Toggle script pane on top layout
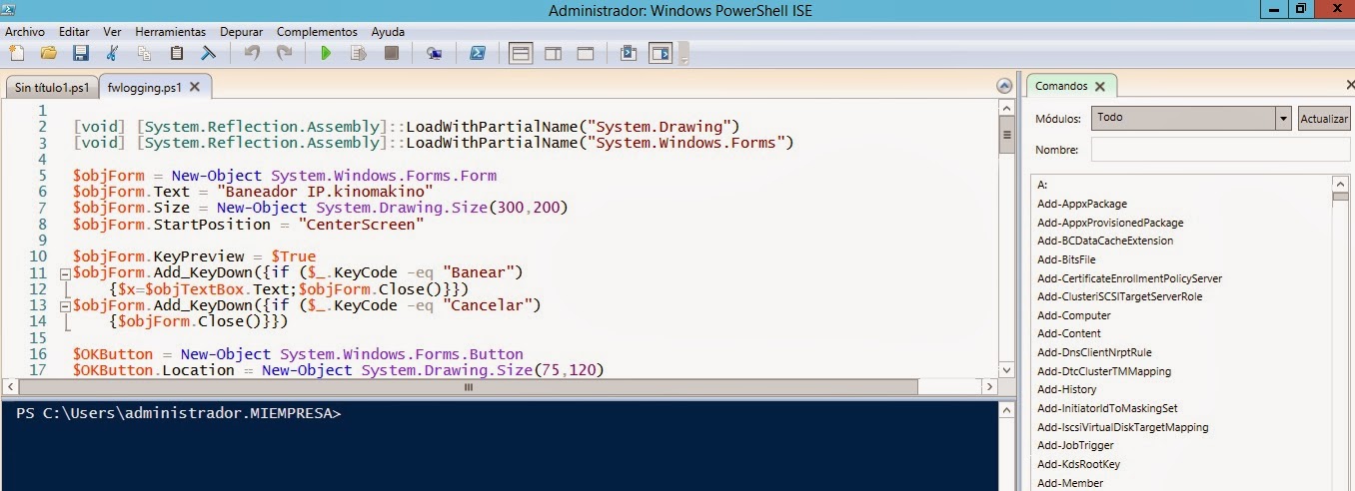 coord(521,53)
